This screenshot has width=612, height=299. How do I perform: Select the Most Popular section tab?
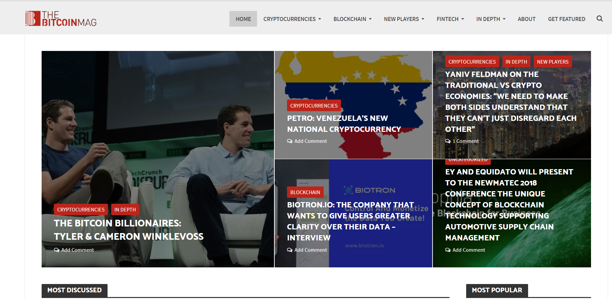pos(497,290)
